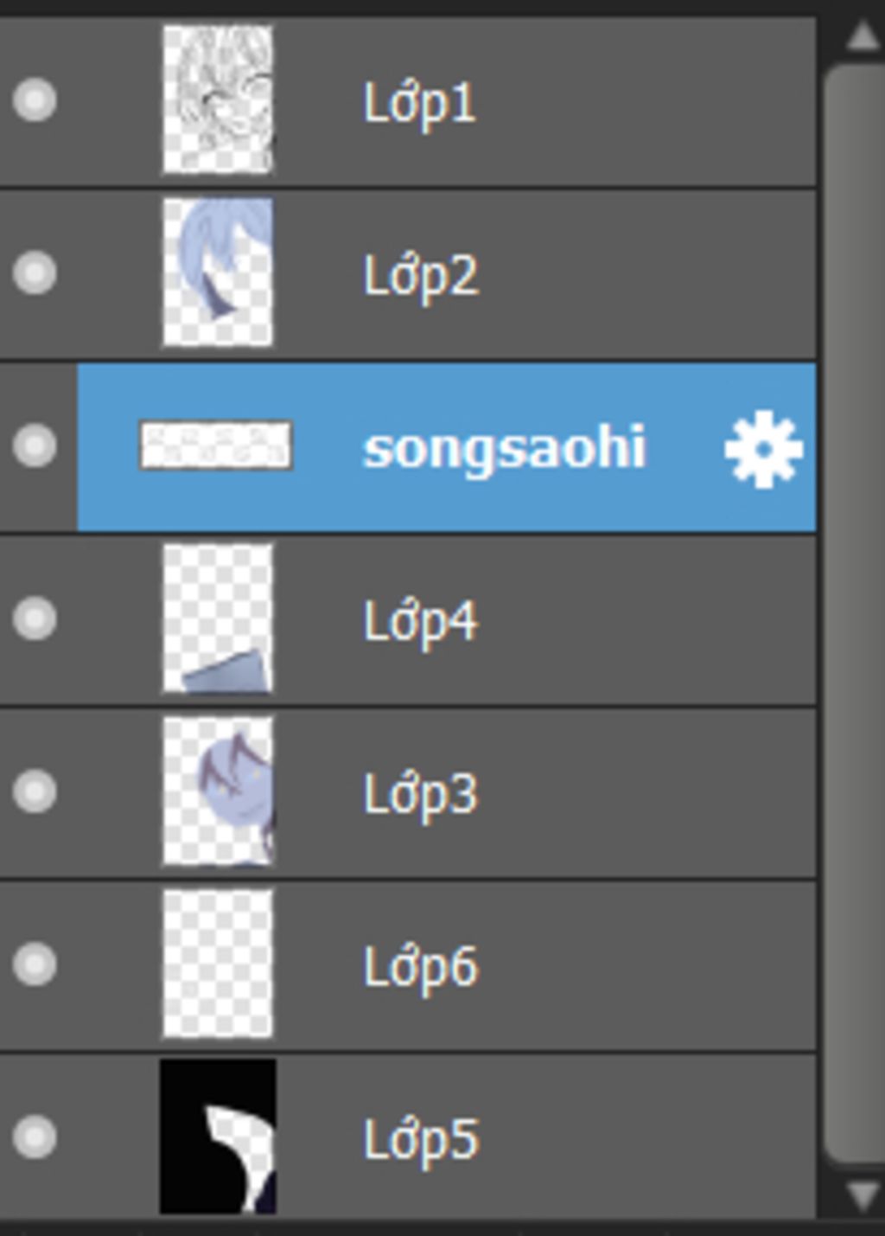
Task: Click the Lớp3 layer thumbnail
Action: [218, 791]
